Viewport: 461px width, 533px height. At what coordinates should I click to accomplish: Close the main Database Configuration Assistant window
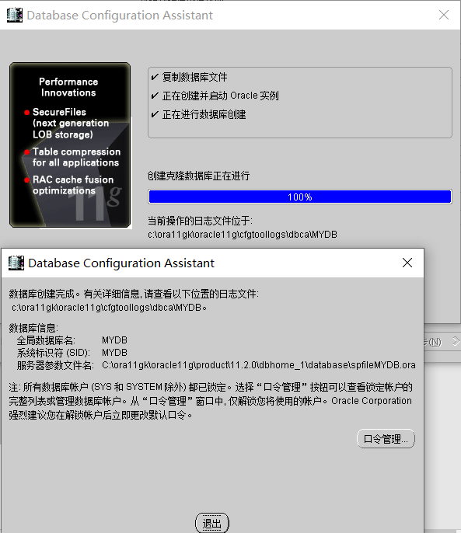pyautogui.click(x=444, y=15)
